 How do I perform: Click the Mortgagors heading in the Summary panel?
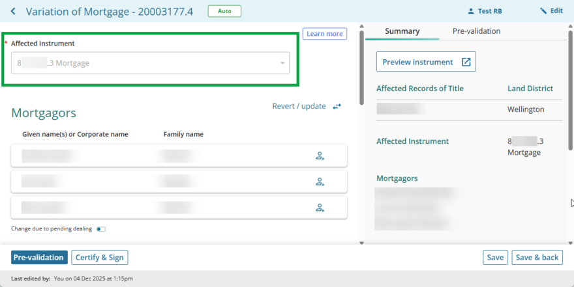(x=397, y=178)
